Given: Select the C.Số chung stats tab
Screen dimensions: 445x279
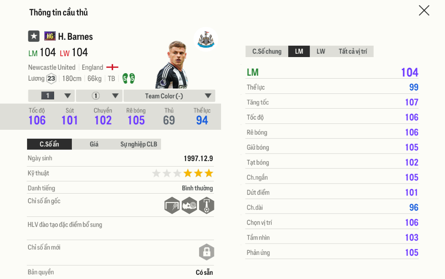Looking at the screenshot, I should (x=267, y=52).
